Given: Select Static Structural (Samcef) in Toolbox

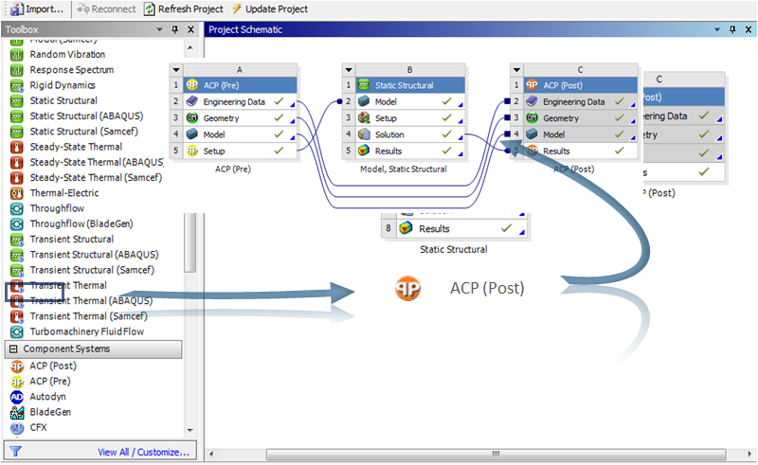Looking at the screenshot, I should [x=83, y=132].
